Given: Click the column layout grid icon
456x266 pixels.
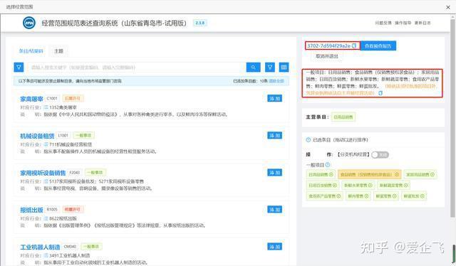Looking at the screenshot, I should 284,68.
